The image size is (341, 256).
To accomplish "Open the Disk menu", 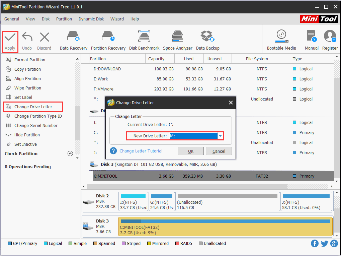I will (46, 19).
